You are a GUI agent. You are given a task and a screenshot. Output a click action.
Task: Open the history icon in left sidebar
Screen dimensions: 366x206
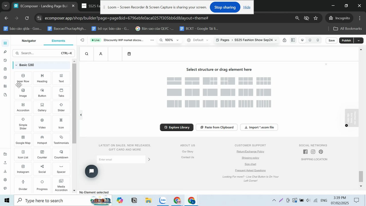pyautogui.click(x=5, y=60)
